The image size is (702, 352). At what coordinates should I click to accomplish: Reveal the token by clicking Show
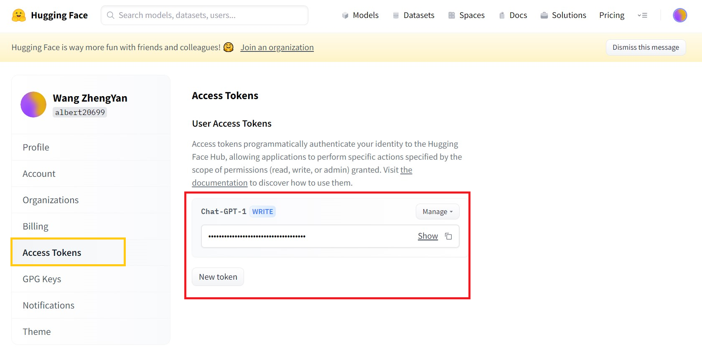pos(428,236)
